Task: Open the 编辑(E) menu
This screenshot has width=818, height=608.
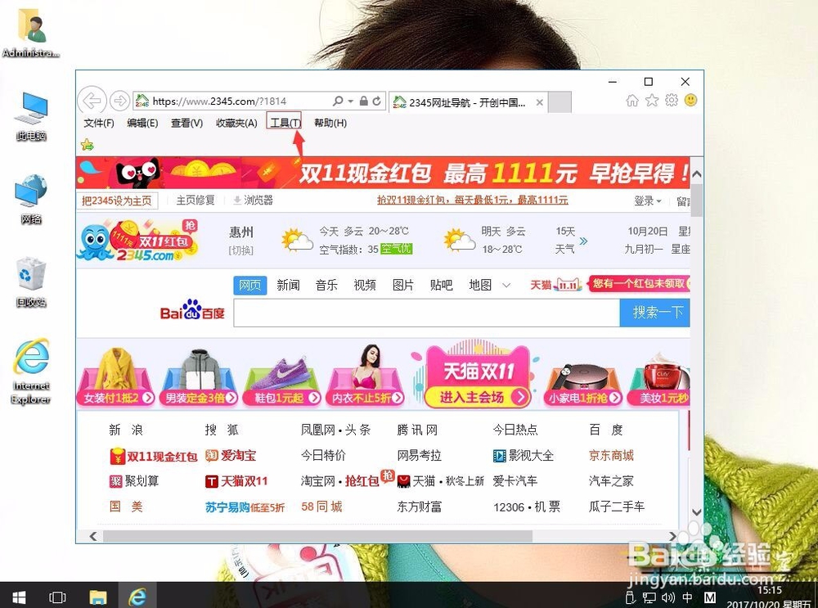Action: pyautogui.click(x=142, y=124)
